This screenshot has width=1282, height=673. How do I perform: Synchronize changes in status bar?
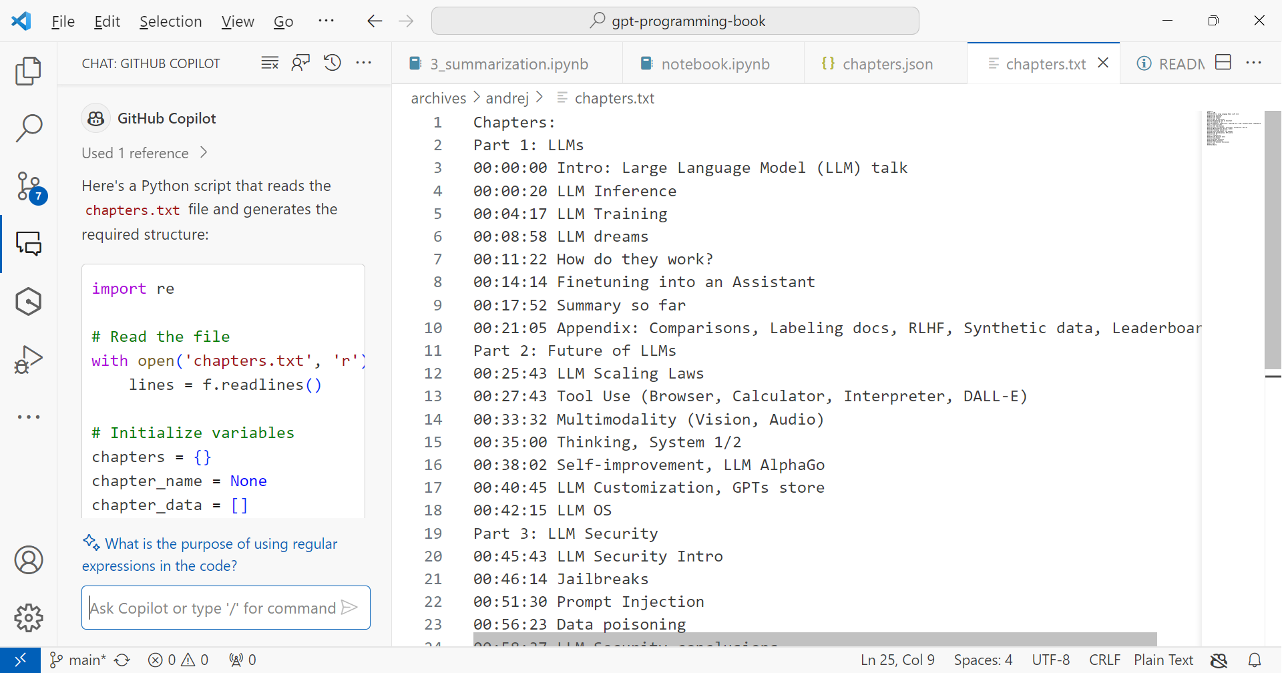[122, 660]
